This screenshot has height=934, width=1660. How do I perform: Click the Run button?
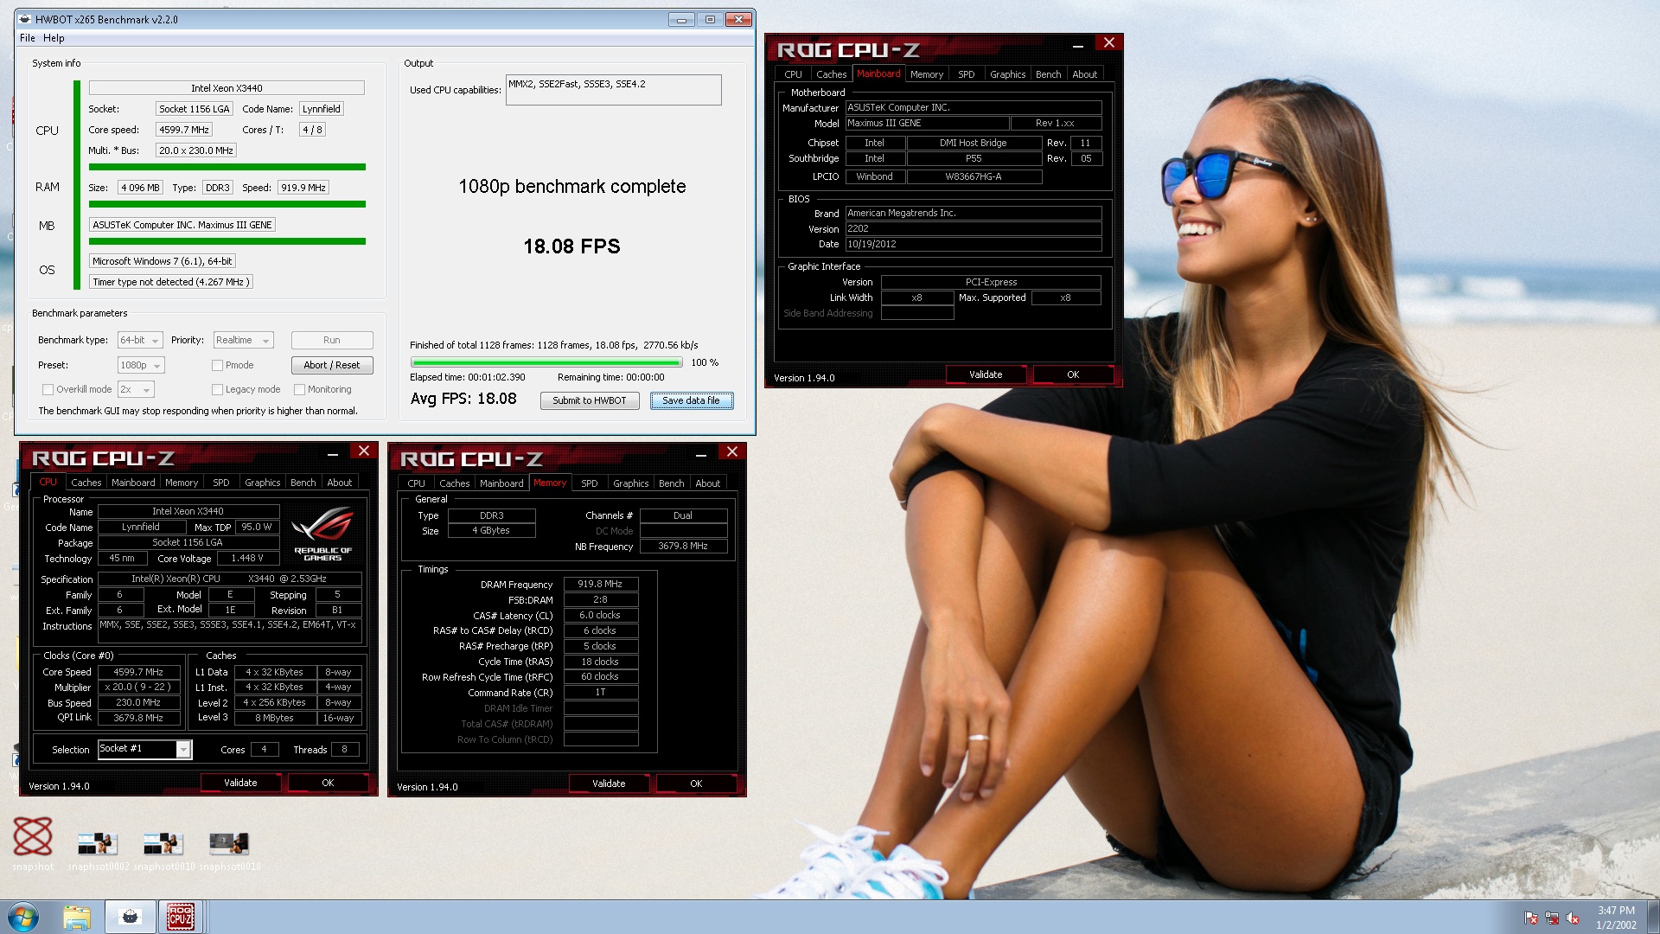pos(332,340)
